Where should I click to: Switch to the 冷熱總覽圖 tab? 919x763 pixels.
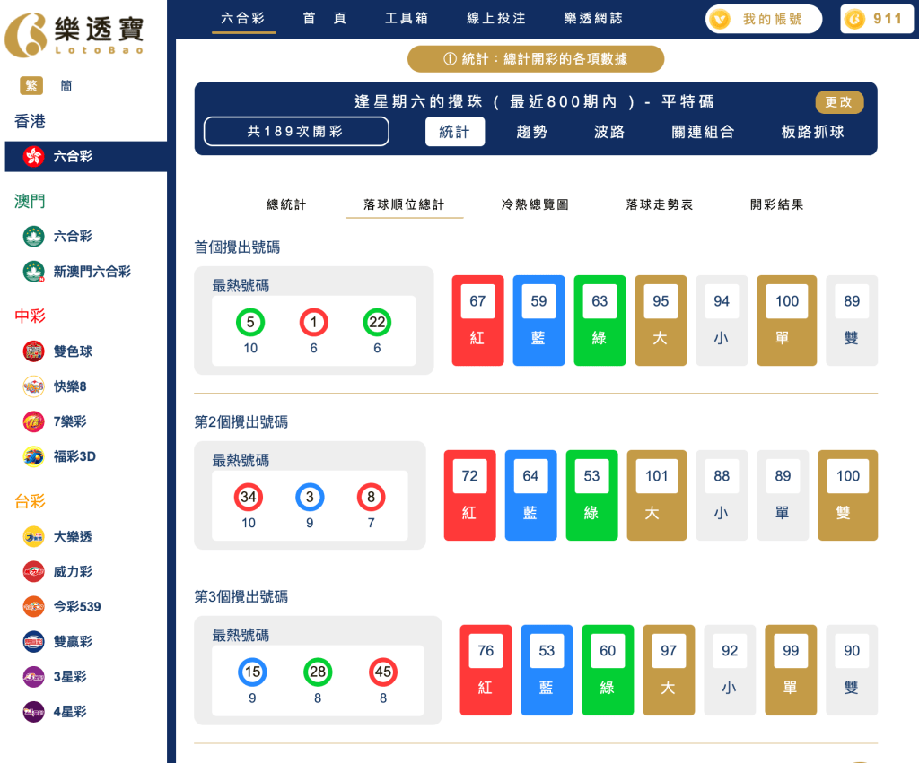(534, 204)
